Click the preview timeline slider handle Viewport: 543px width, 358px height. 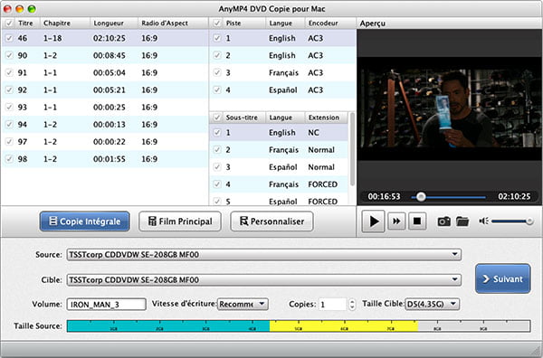pyautogui.click(x=421, y=197)
